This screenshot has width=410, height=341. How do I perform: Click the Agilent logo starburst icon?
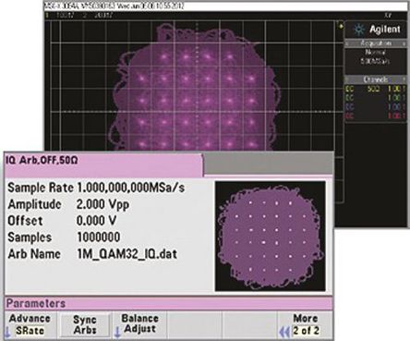358,30
